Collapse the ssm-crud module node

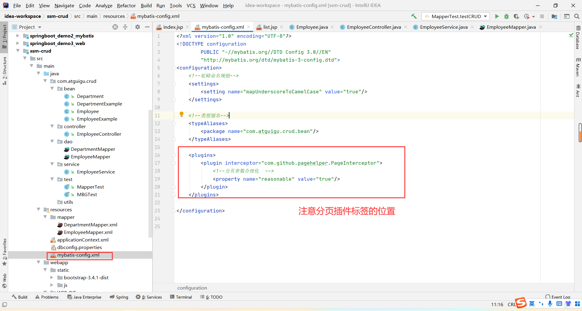[x=18, y=51]
